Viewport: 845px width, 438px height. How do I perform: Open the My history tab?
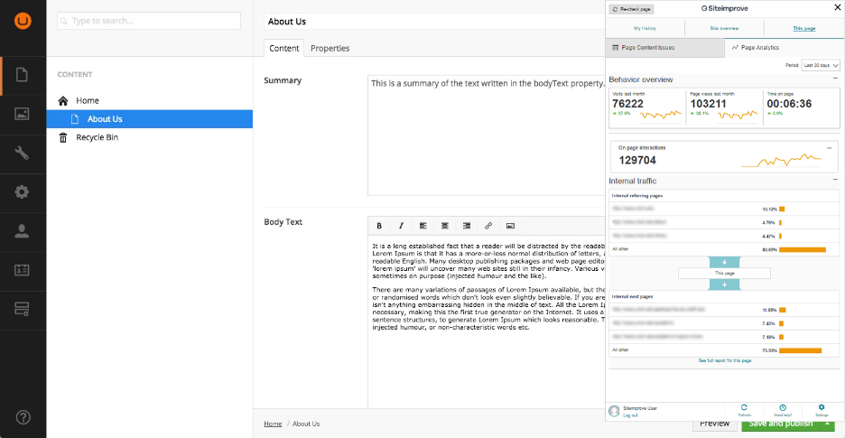(645, 28)
